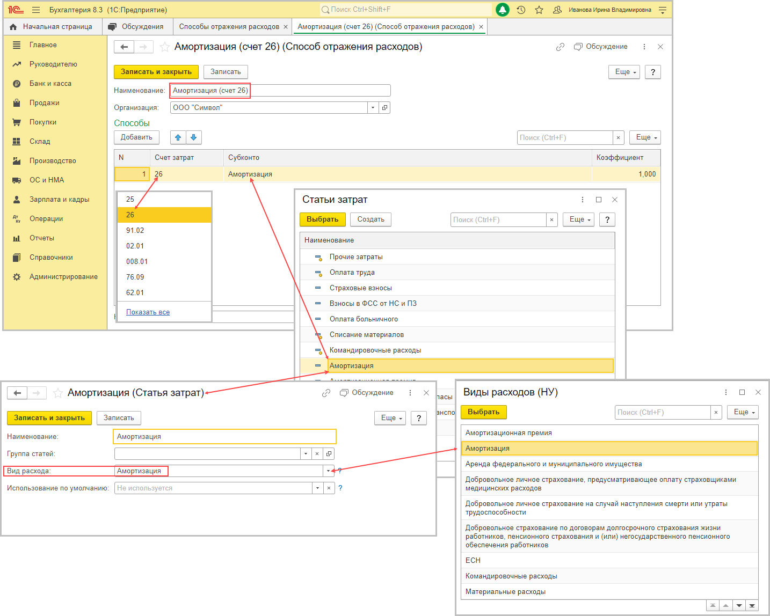Viewport: 770px width, 616px height.
Task: Select account 76.09 in the dropdown list
Action: (164, 277)
